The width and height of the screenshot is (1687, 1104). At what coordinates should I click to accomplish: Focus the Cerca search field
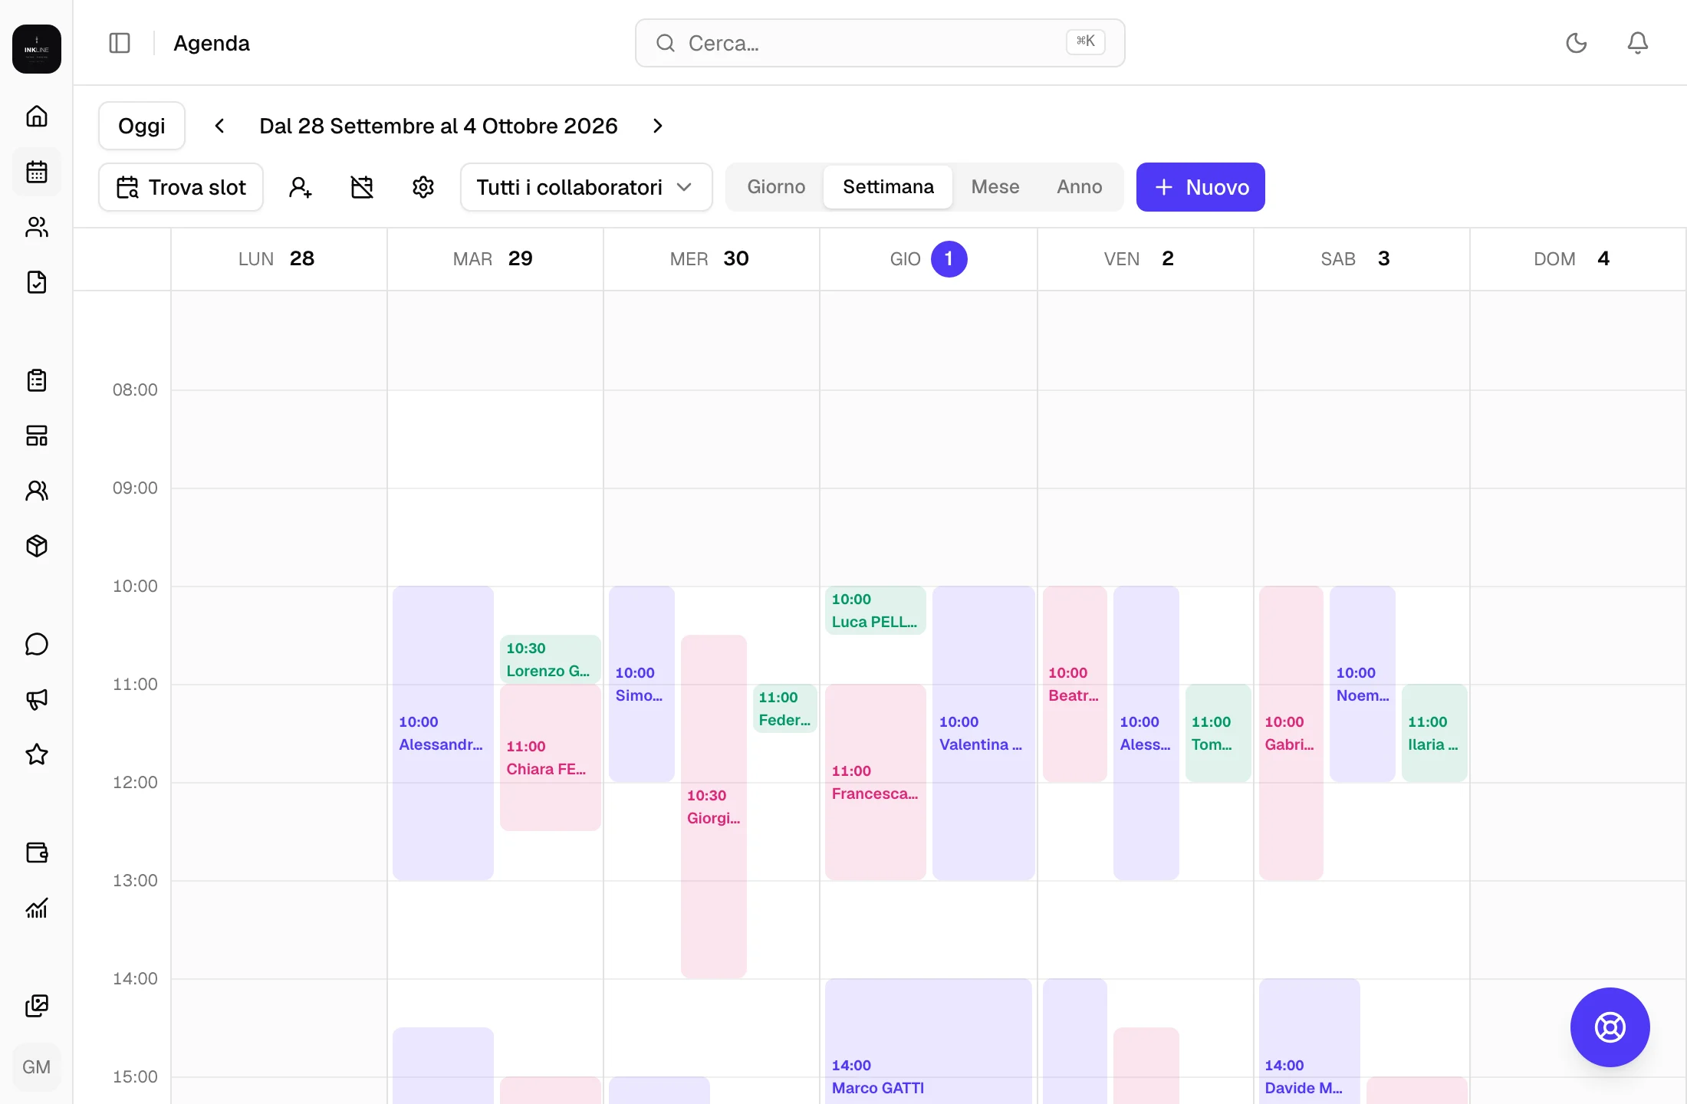pos(880,43)
